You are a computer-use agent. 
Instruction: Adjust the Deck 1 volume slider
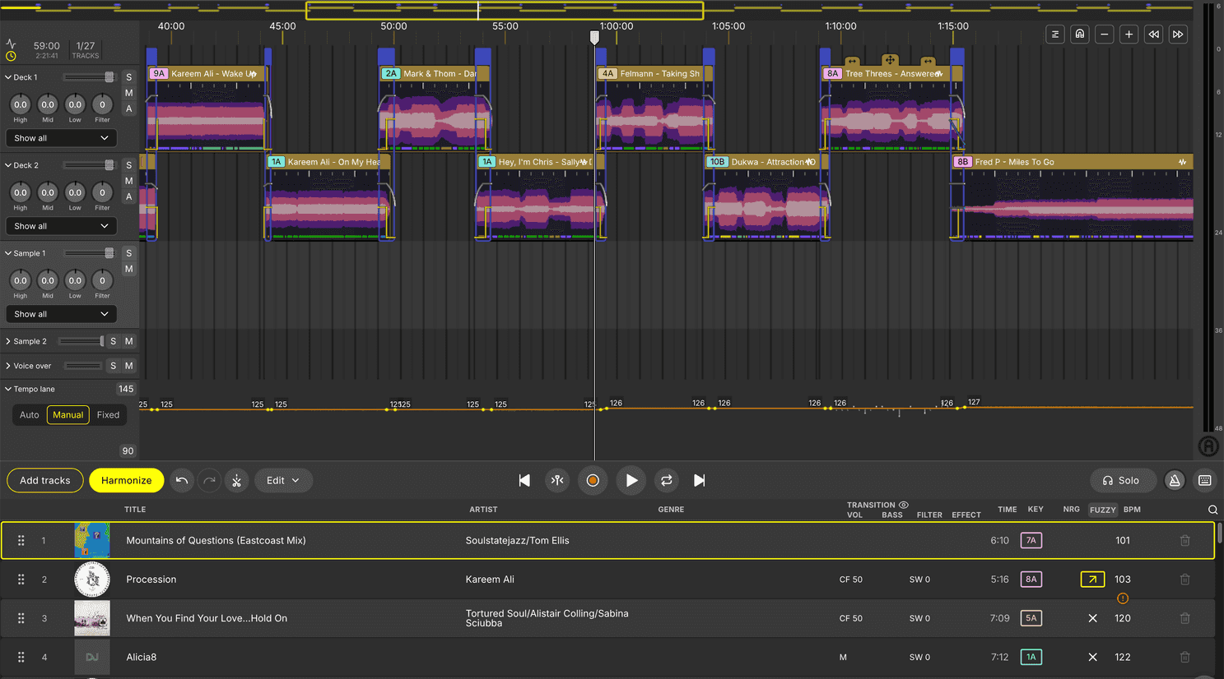[108, 77]
